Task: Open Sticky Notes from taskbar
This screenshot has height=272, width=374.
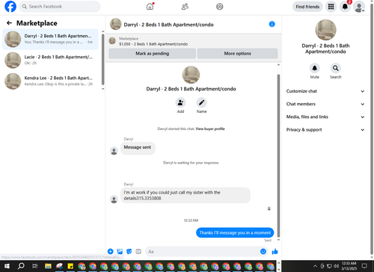Action: click(70, 266)
